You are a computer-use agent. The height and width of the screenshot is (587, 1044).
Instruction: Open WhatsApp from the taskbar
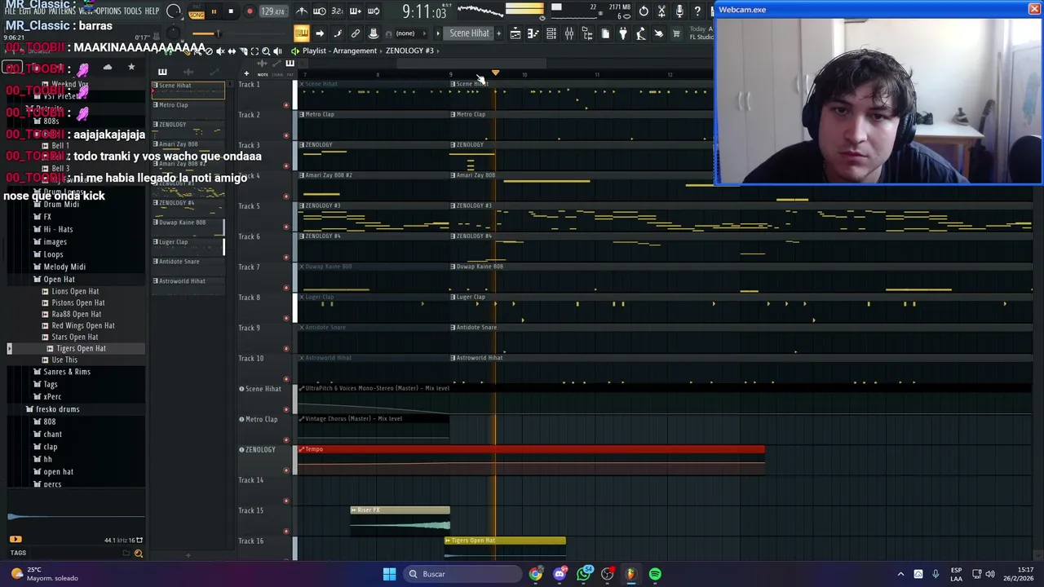(583, 574)
